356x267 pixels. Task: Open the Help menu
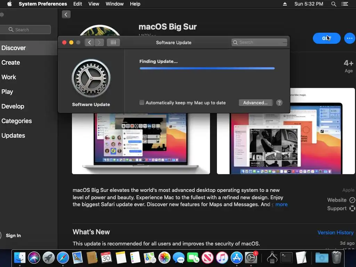click(x=135, y=4)
